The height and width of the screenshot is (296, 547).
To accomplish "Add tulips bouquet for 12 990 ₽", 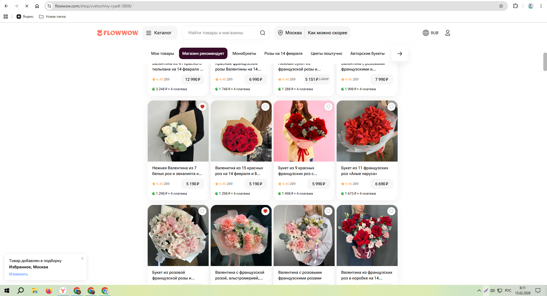I will pyautogui.click(x=193, y=79).
